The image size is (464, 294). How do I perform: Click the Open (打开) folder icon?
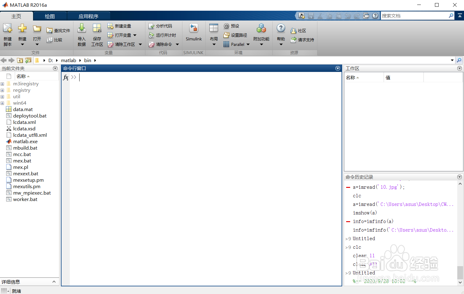pos(37,29)
